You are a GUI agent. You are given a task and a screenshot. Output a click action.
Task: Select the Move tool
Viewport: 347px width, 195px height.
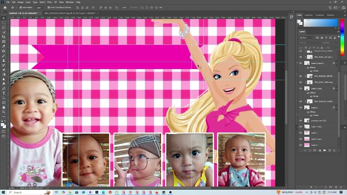(4, 18)
